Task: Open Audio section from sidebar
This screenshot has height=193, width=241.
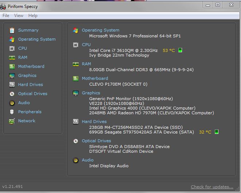Action: [24, 103]
